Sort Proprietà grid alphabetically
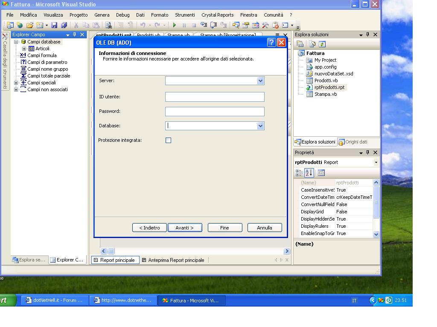The height and width of the screenshot is (327, 437). coord(309,173)
